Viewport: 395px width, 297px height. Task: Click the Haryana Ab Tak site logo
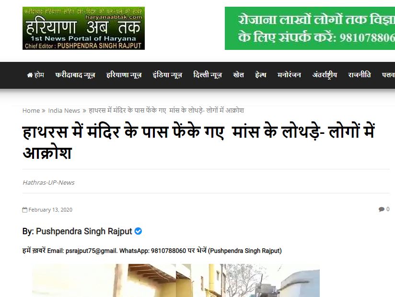point(83,28)
